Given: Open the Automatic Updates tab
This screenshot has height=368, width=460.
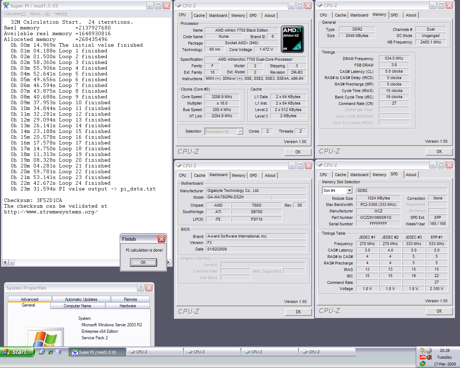Looking at the screenshot, I should pos(81,299).
